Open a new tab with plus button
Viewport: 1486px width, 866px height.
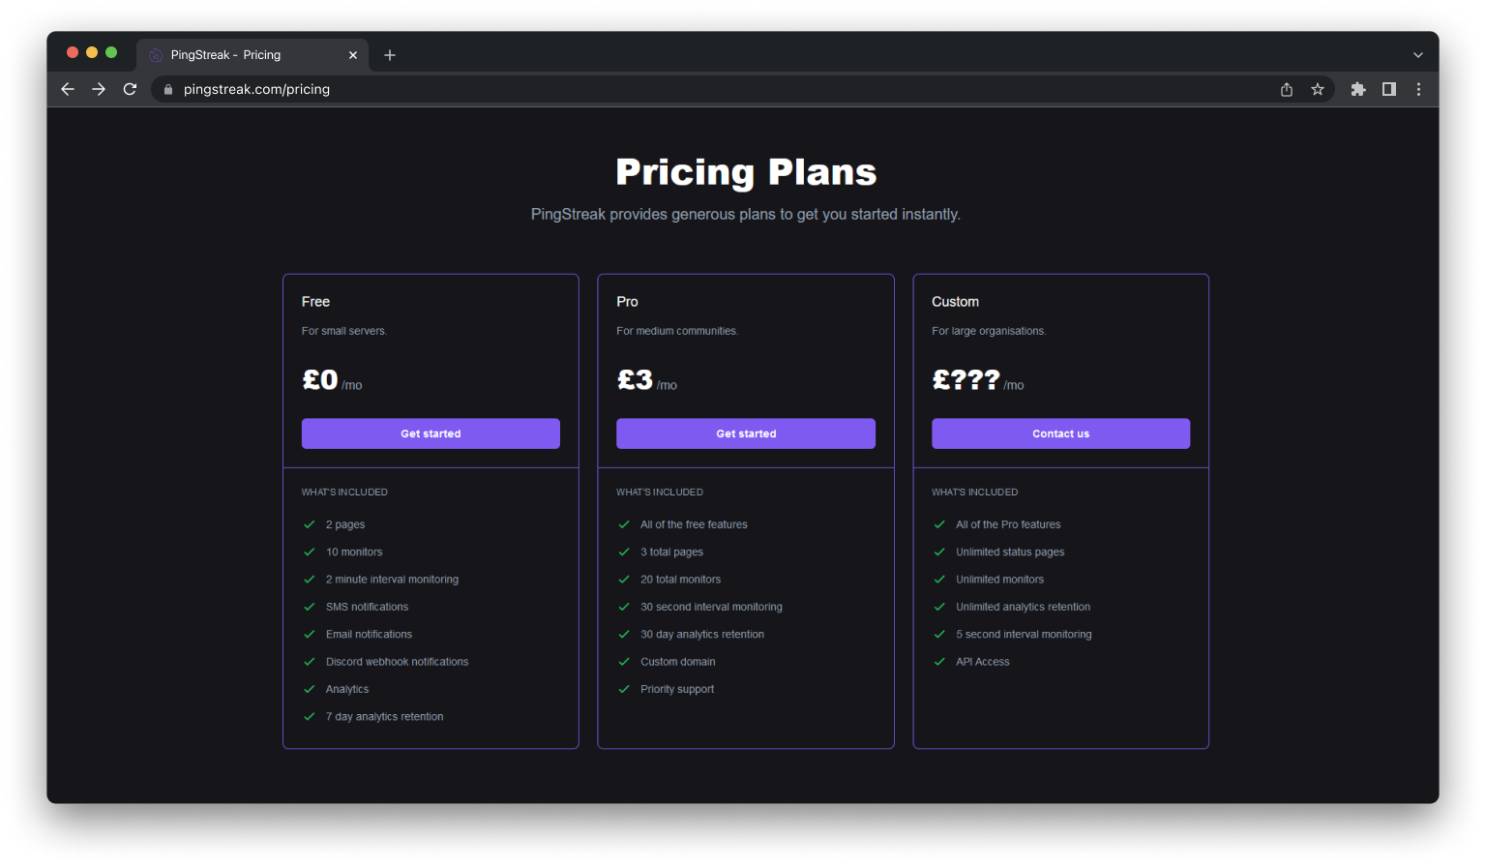390,55
